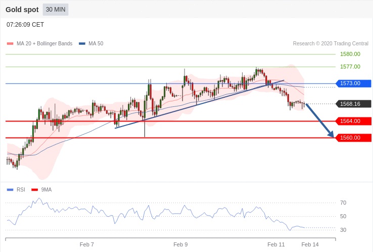Click the Research Trading Central copyright text
The width and height of the screenshot is (373, 252).
point(331,44)
